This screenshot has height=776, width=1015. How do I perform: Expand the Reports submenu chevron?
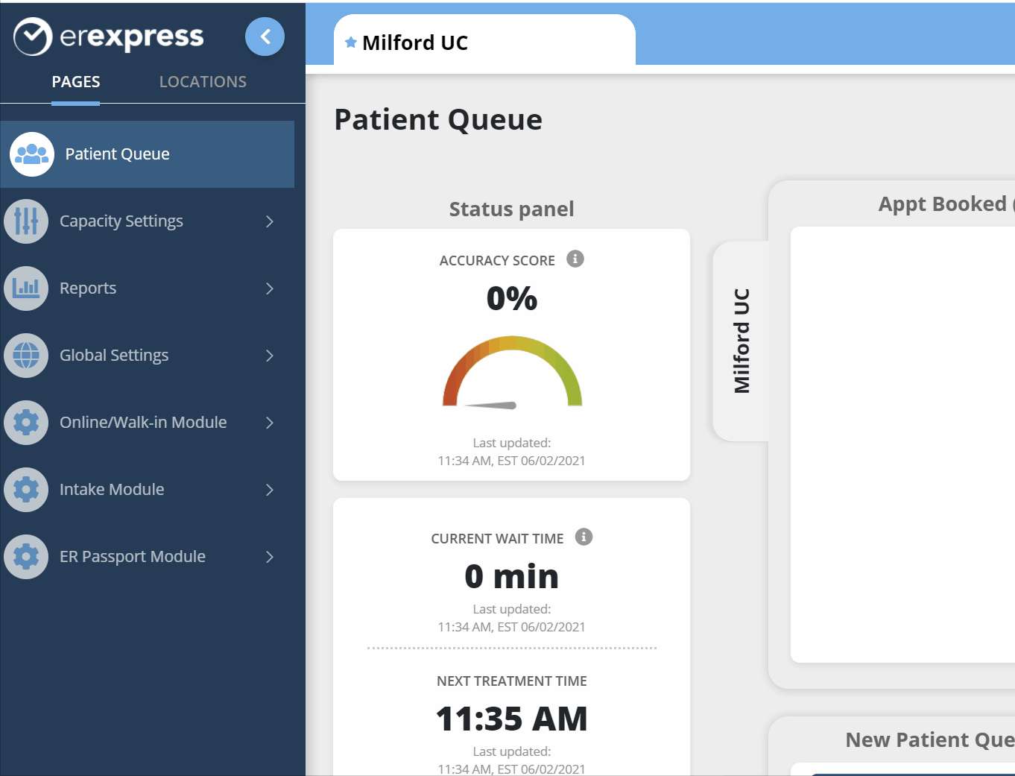[270, 288]
